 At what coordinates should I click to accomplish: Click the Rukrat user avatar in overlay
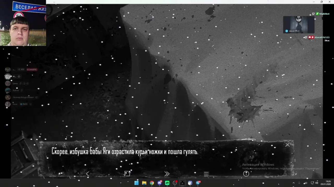8,90
